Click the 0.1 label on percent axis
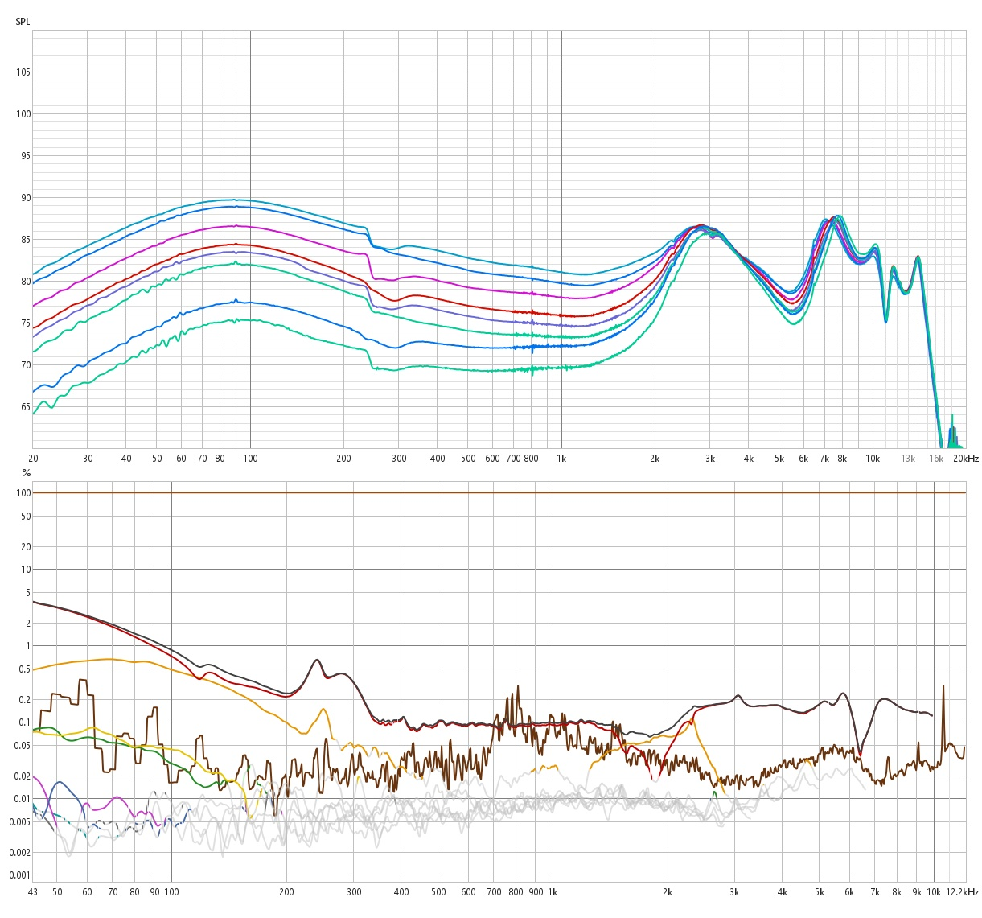 [x=24, y=722]
